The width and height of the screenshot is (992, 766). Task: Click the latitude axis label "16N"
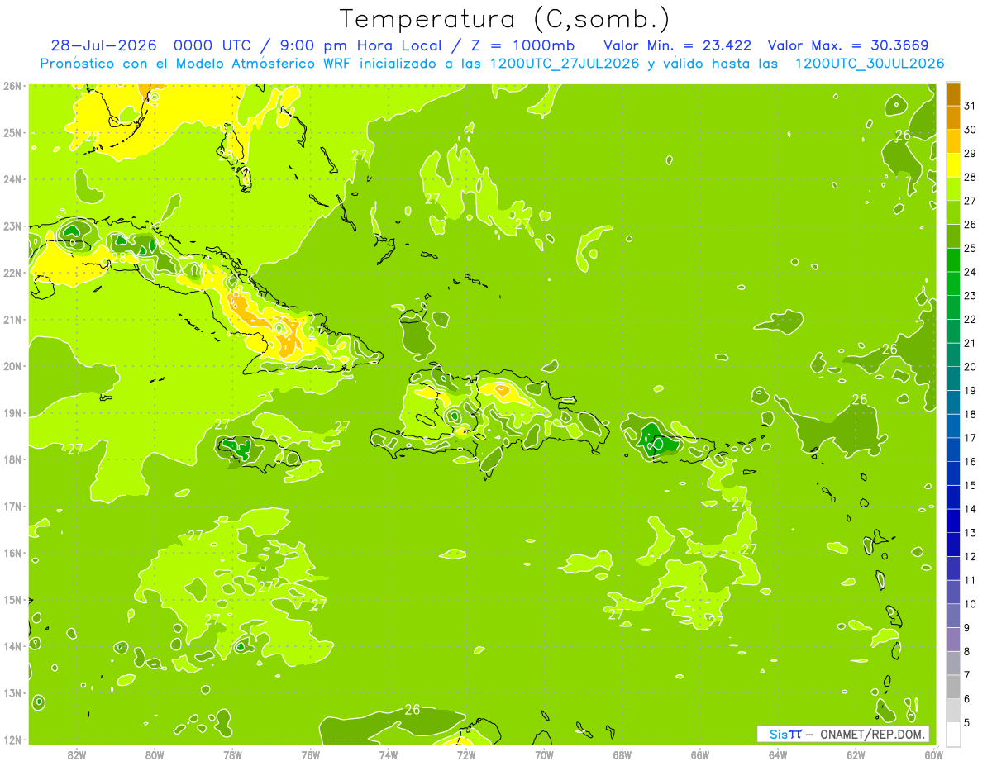coord(12,553)
